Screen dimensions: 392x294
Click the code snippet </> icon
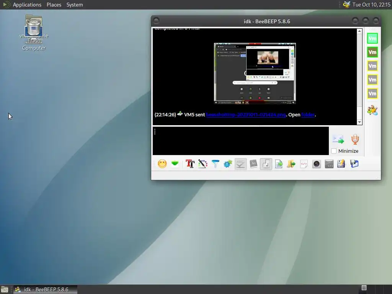point(304,164)
